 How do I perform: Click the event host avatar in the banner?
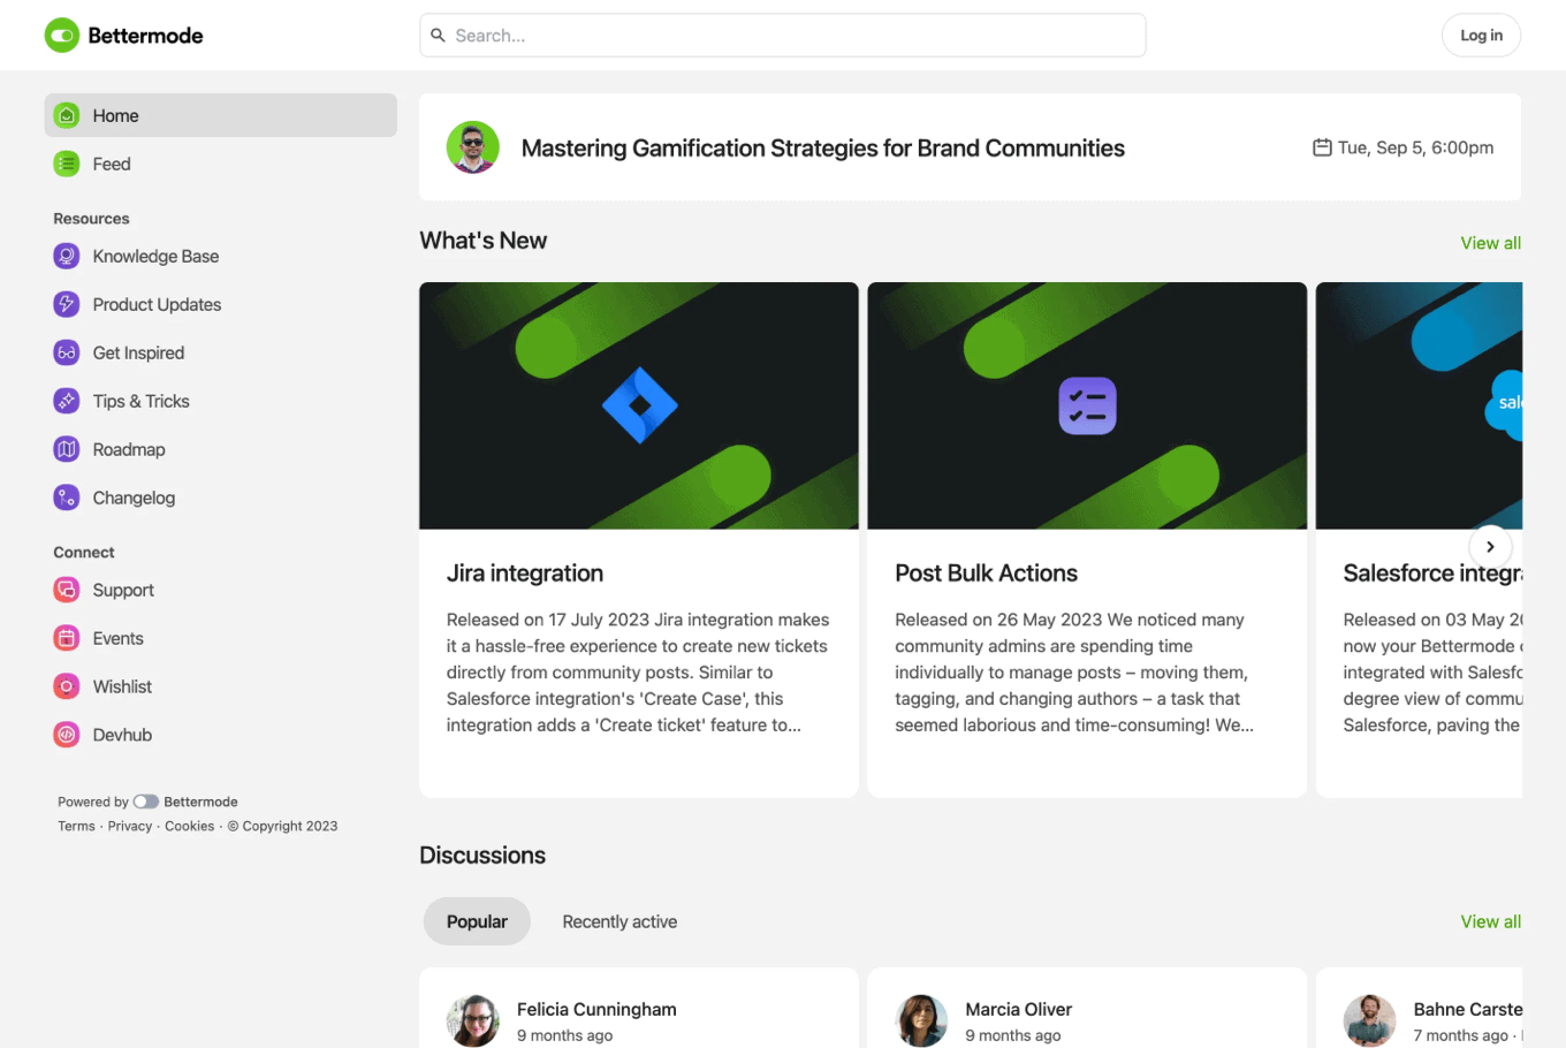(473, 147)
